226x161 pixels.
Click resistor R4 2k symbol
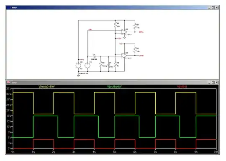tap(115, 64)
